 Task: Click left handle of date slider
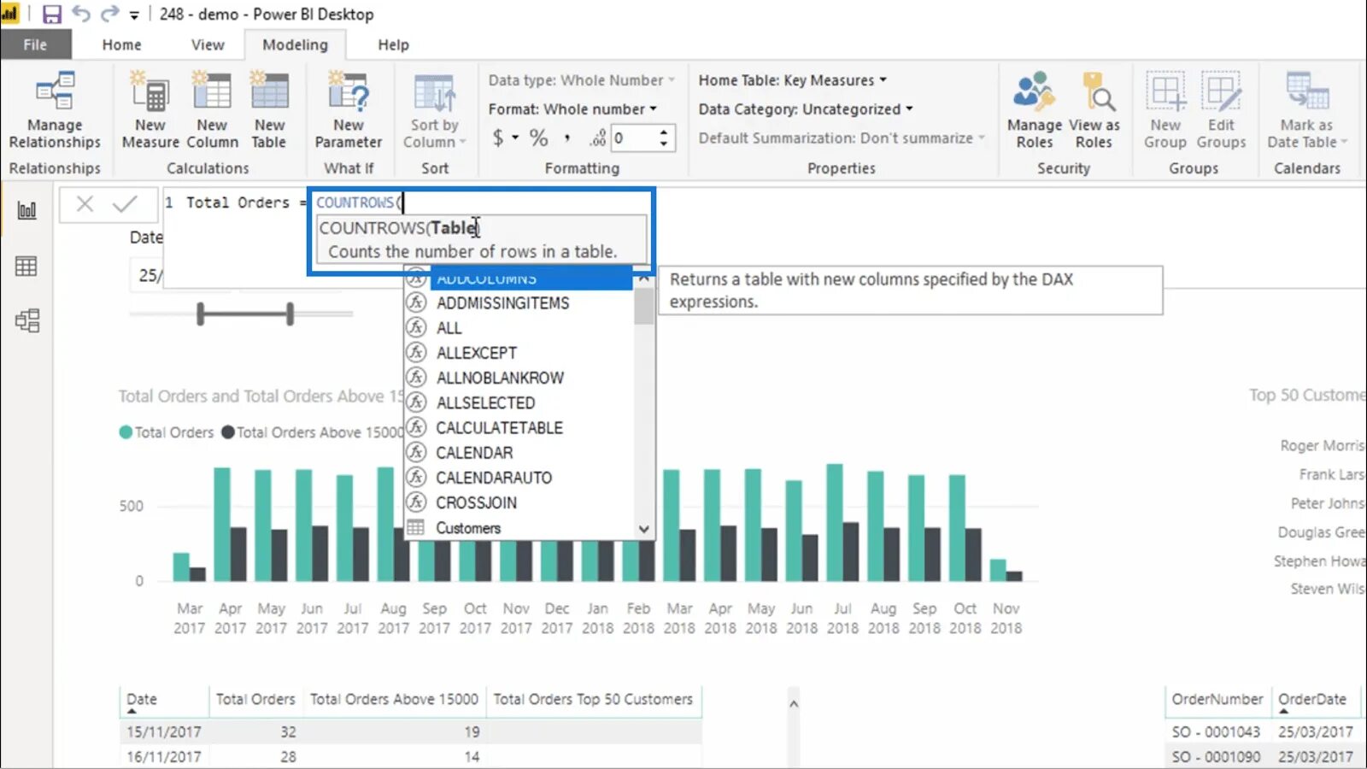click(201, 314)
